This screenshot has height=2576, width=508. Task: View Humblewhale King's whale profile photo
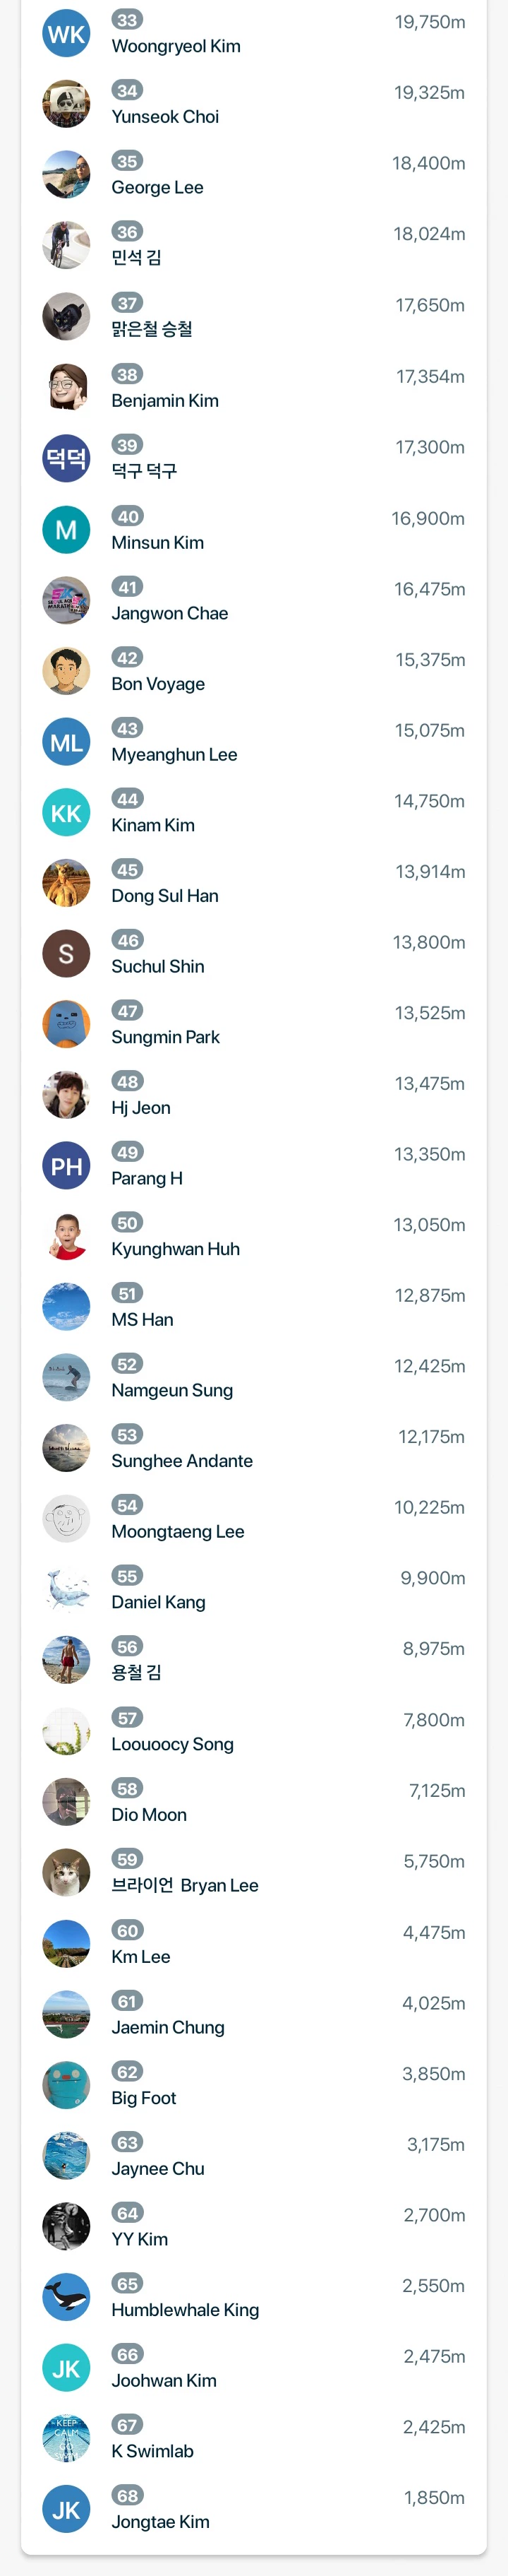click(66, 2298)
